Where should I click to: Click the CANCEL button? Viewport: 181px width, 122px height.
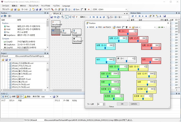coord(134,104)
